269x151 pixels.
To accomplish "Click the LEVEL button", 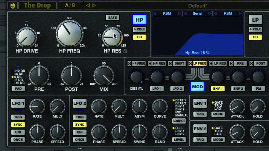I will pos(179,140).
